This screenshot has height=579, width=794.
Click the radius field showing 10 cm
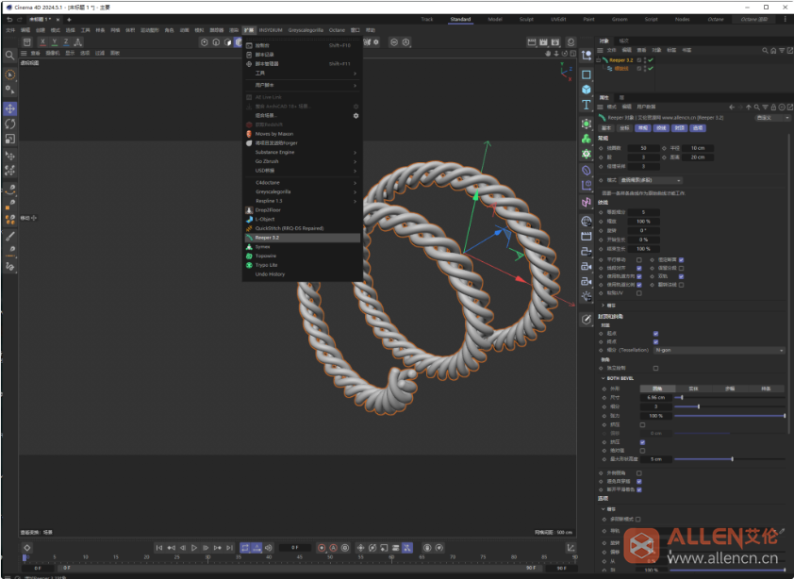tap(698, 148)
